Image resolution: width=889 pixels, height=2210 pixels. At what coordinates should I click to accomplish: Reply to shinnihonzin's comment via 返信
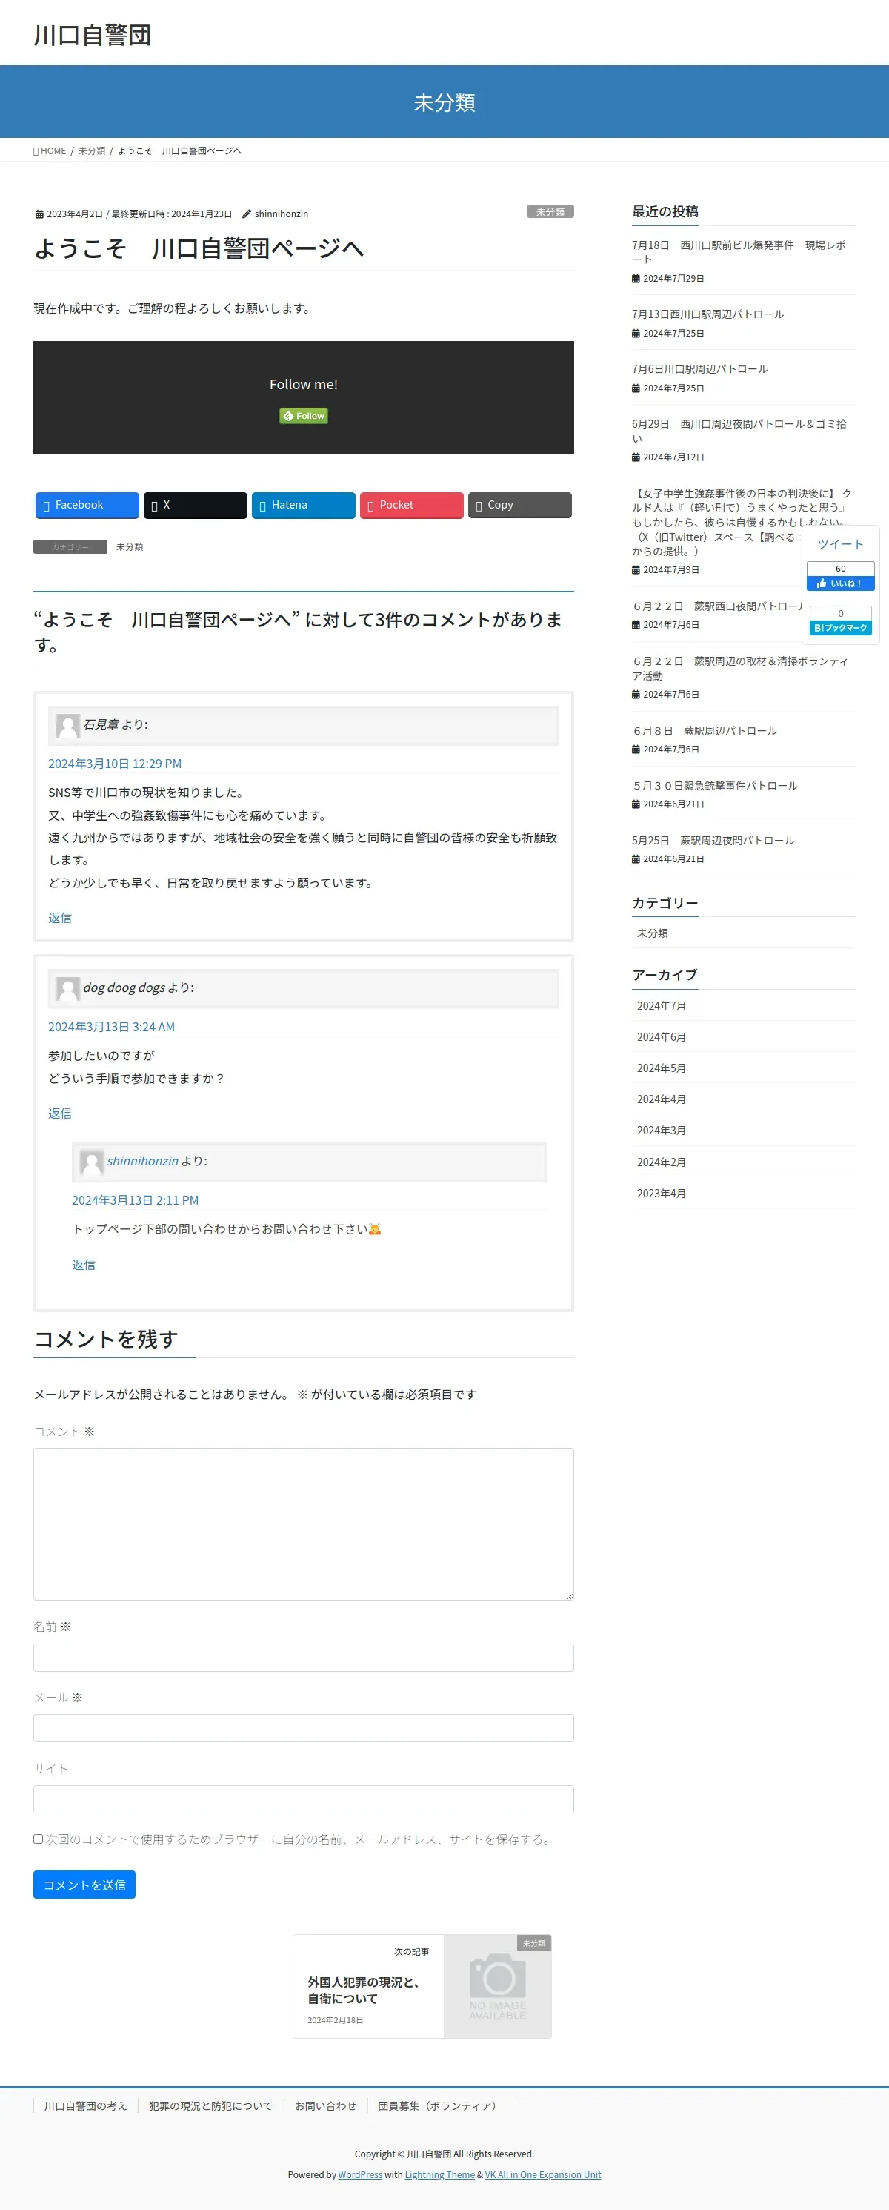tap(84, 1265)
